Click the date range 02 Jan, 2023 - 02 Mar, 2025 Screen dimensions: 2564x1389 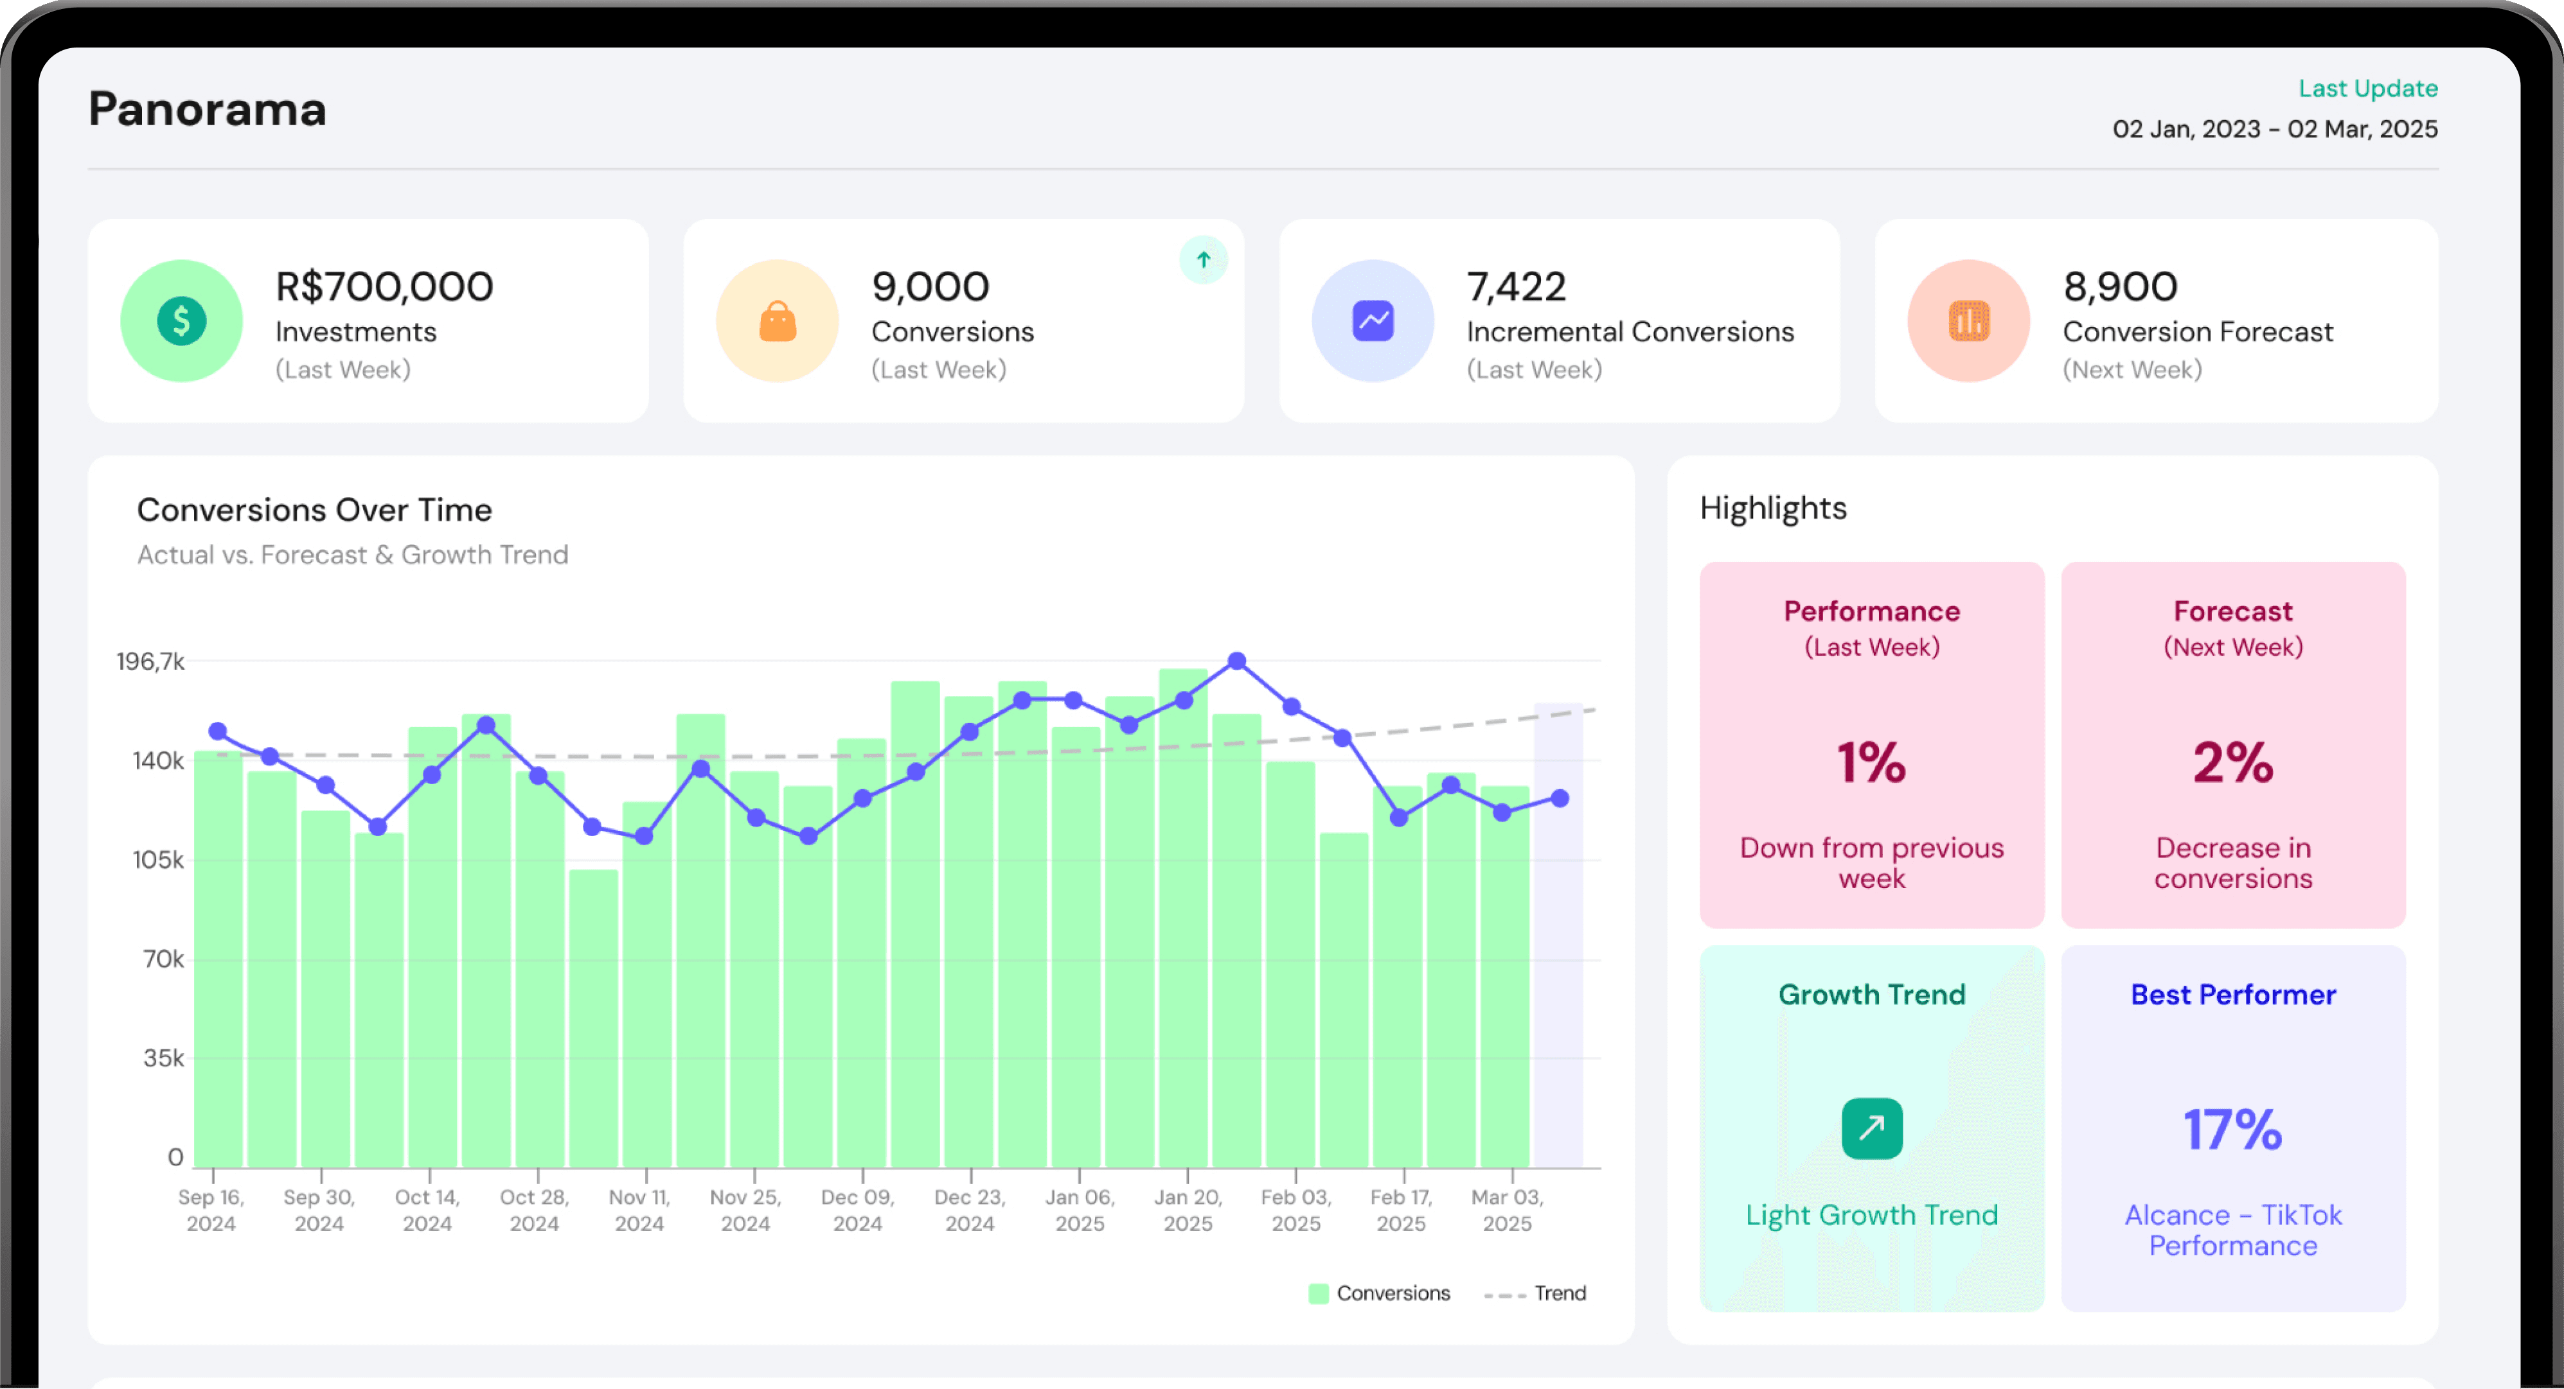coord(2275,129)
